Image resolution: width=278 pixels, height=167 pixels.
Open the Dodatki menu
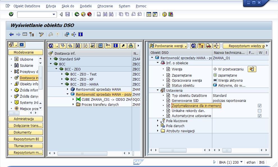click(86, 6)
